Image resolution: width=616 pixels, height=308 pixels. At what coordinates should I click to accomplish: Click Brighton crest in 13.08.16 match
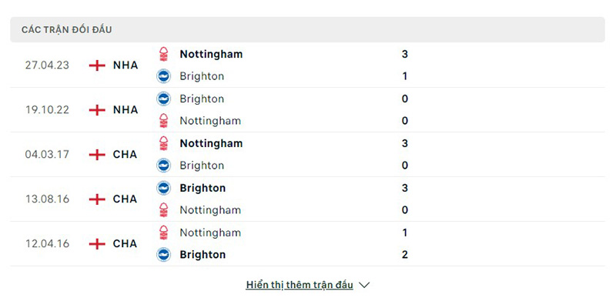pos(163,188)
